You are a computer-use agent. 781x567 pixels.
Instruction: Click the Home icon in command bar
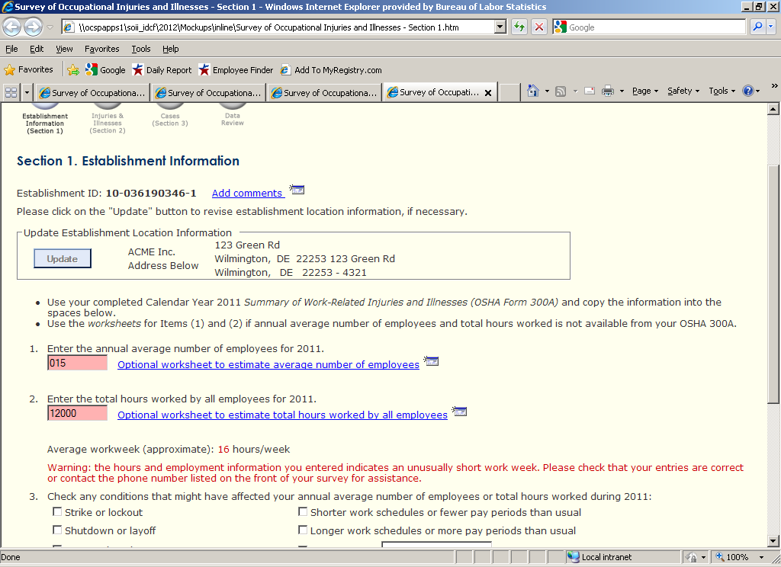[533, 91]
